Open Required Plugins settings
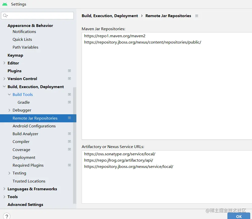 coord(28,165)
